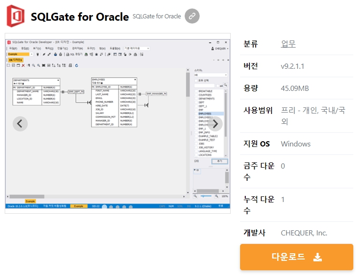Click the weekly download count 0
The image size is (358, 275).
pyautogui.click(x=283, y=166)
